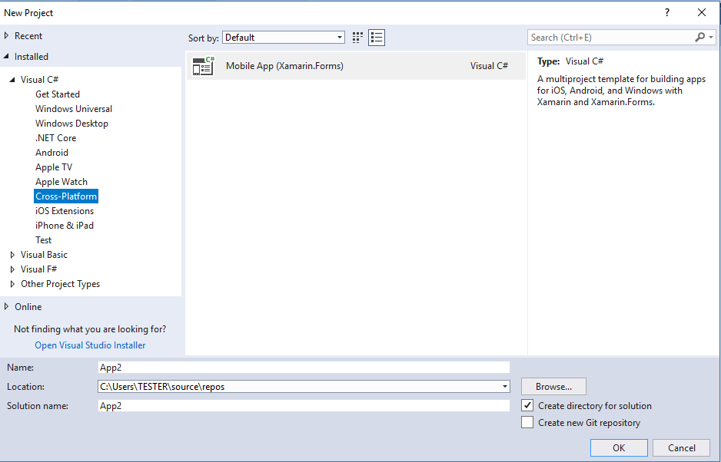Image resolution: width=721 pixels, height=462 pixels.
Task: Select Windows Universal category
Action: tap(74, 109)
